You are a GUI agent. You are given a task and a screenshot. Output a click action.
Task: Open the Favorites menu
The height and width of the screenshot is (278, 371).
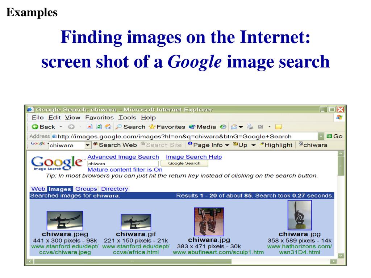[x=99, y=118]
